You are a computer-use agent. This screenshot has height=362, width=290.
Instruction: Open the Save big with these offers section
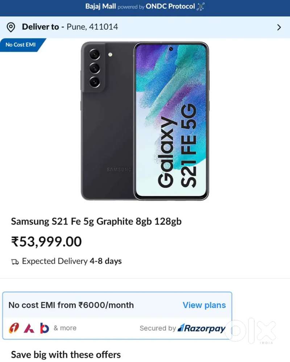[66, 354]
